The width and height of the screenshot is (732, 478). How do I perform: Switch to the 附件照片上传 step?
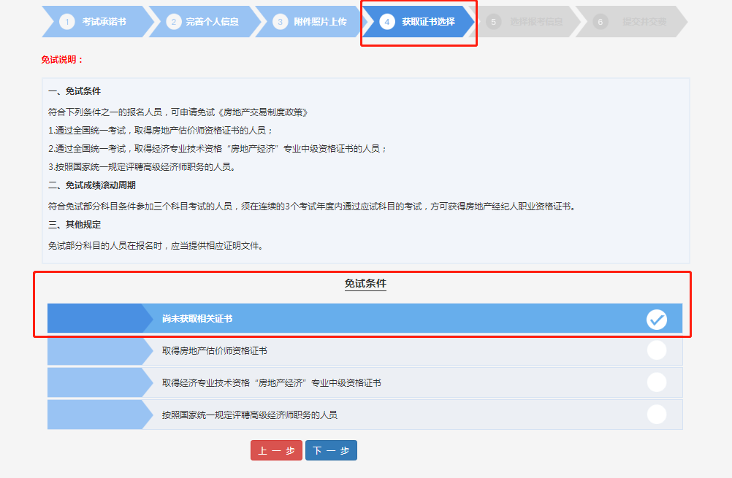pos(320,22)
